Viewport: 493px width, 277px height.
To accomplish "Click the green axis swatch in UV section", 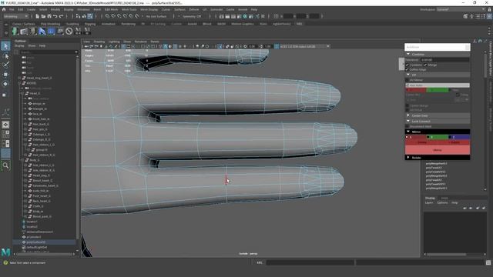I will coord(438,90).
